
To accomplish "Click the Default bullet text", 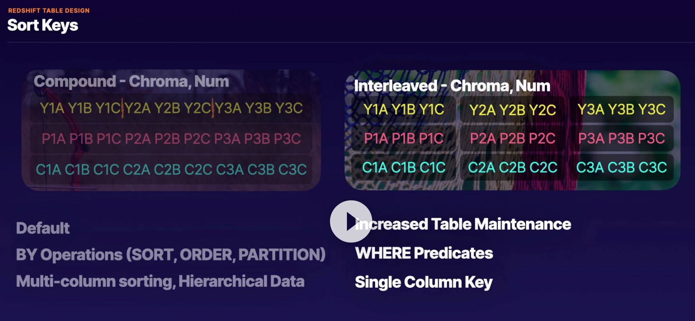I will [x=43, y=228].
